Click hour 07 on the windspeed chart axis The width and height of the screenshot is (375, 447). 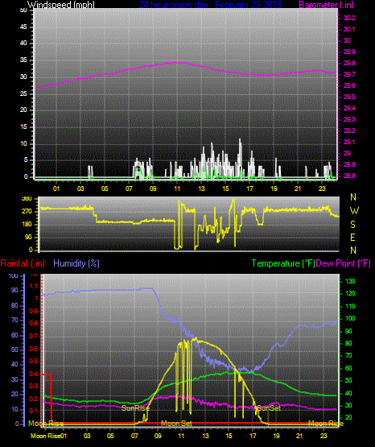129,188
